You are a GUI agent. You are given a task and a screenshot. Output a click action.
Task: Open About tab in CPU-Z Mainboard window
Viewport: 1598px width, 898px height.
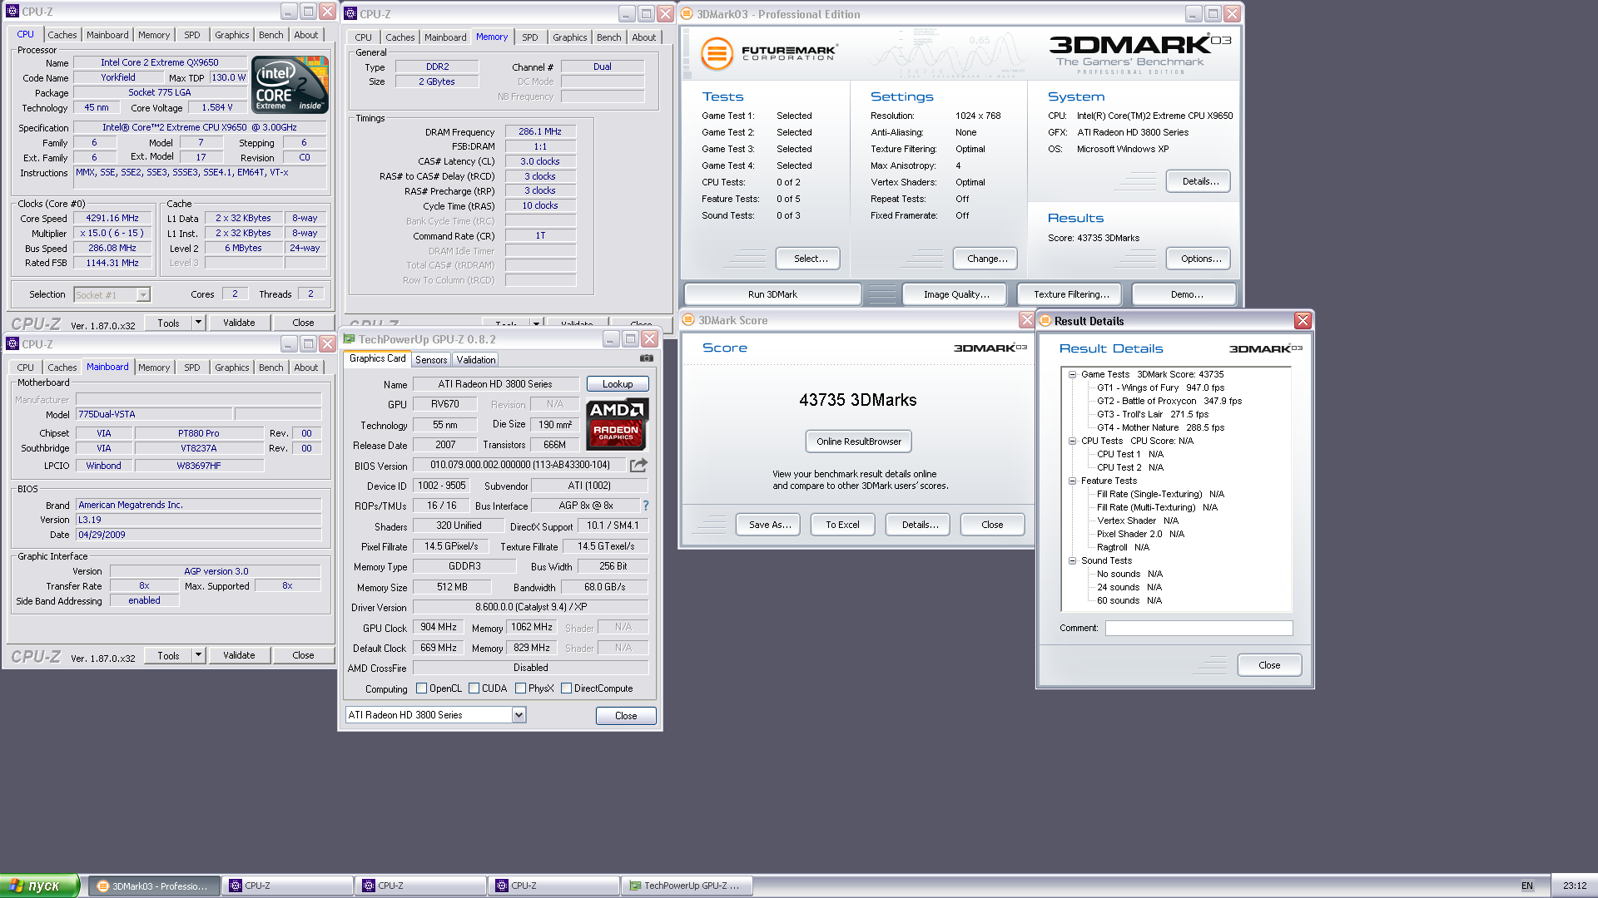305,368
